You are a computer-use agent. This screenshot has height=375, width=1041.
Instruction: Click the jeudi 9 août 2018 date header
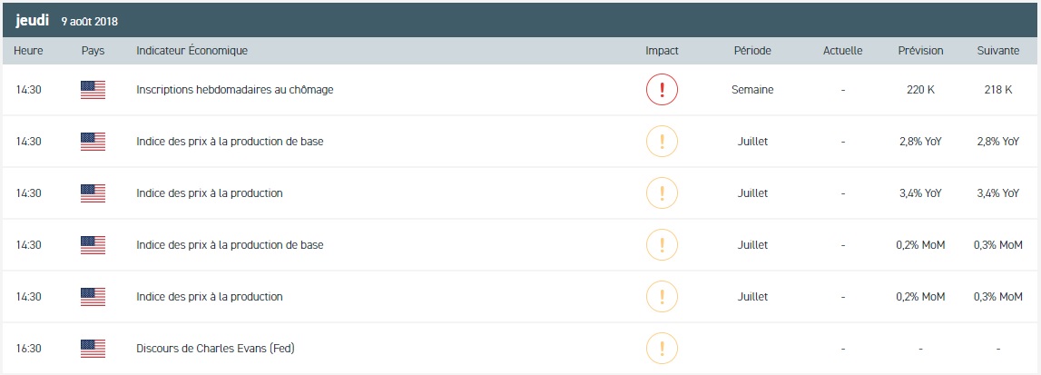(x=66, y=20)
